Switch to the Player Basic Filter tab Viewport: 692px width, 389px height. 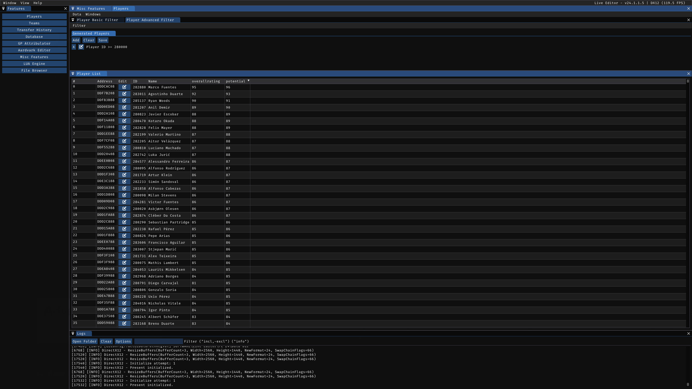pos(97,20)
